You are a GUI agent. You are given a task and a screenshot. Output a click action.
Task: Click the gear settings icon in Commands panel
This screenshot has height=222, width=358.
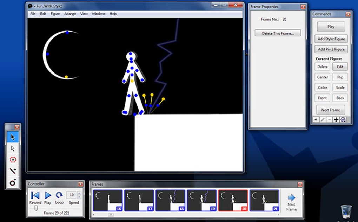(343, 119)
